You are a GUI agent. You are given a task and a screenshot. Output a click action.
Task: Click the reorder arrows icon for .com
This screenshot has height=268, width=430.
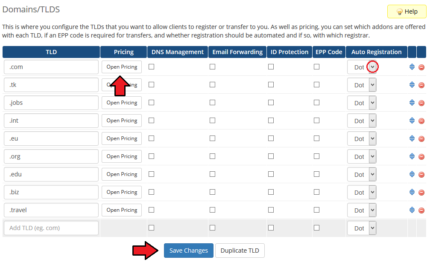point(412,67)
